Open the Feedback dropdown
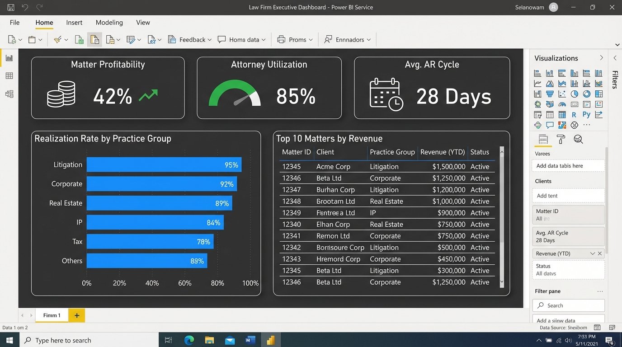 (210, 39)
